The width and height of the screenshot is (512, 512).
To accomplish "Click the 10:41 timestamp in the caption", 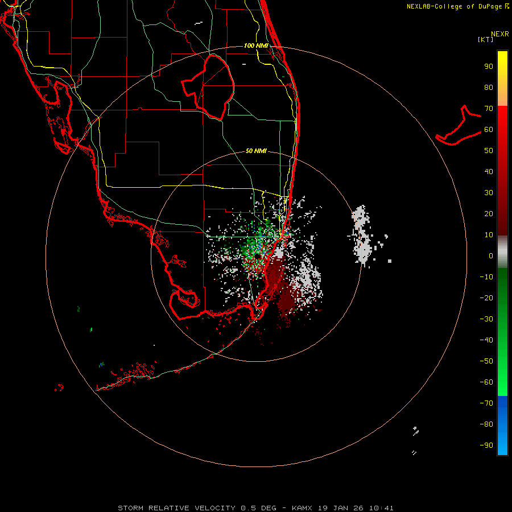I will click(x=381, y=508).
